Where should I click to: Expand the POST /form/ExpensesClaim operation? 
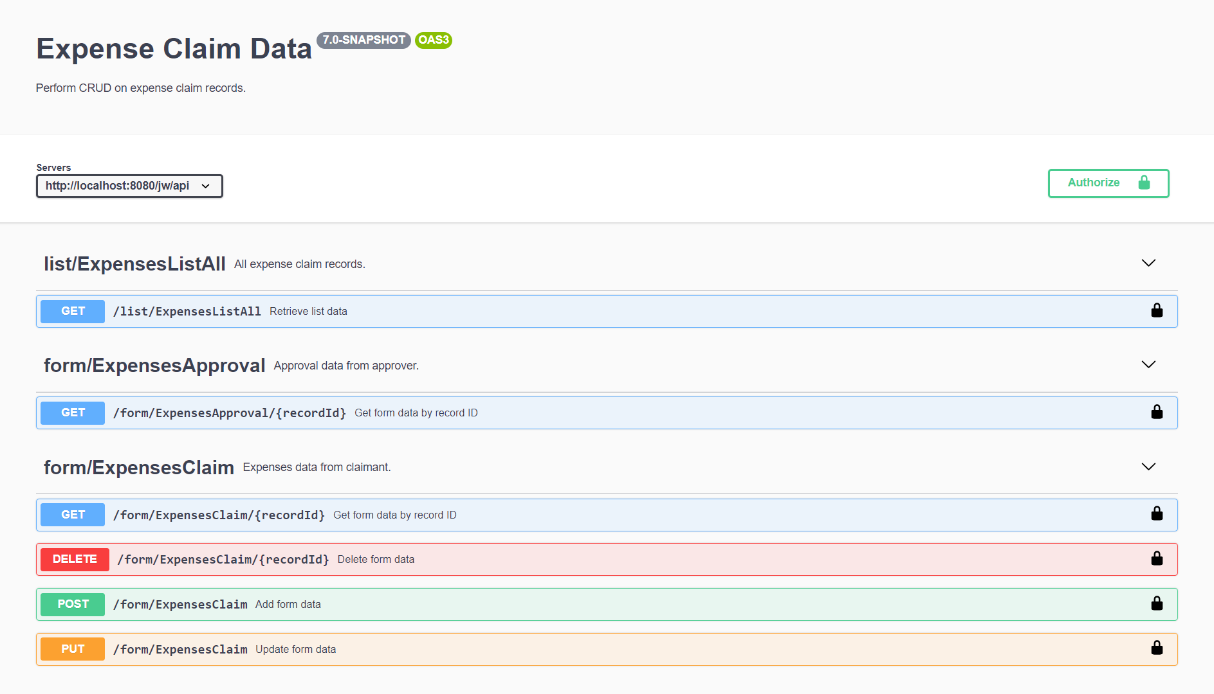point(180,605)
